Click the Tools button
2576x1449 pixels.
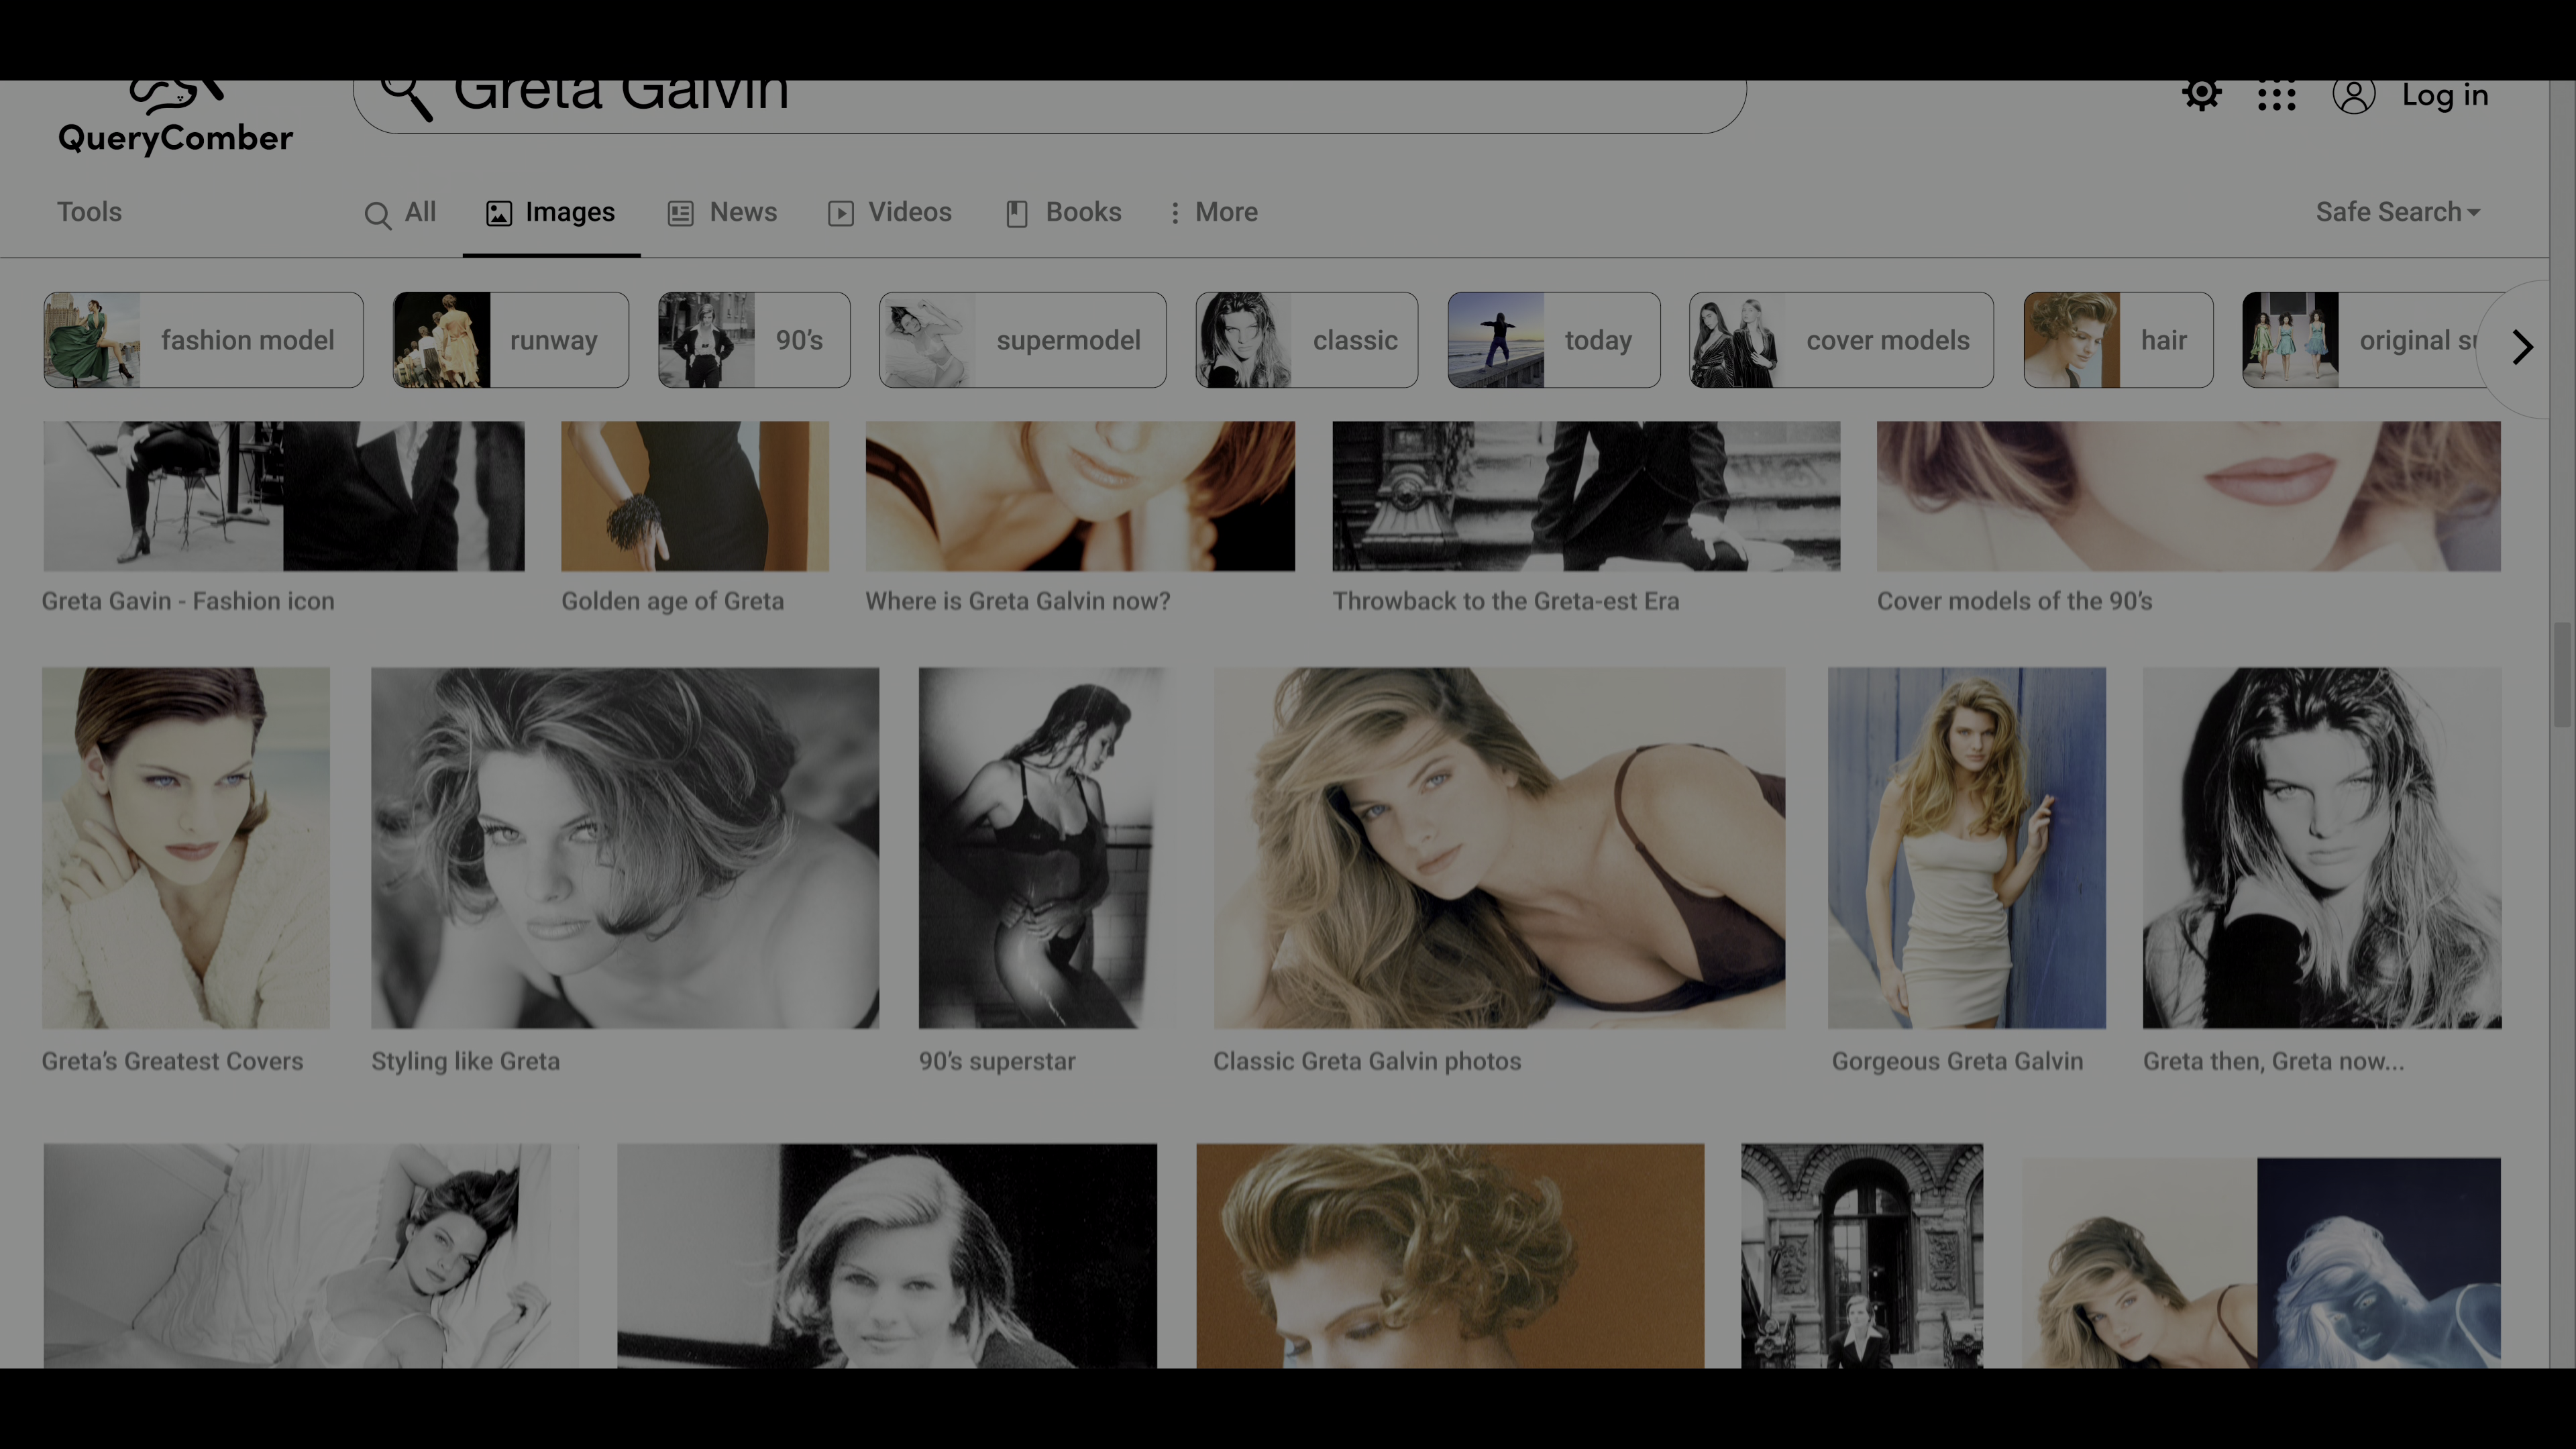89,212
